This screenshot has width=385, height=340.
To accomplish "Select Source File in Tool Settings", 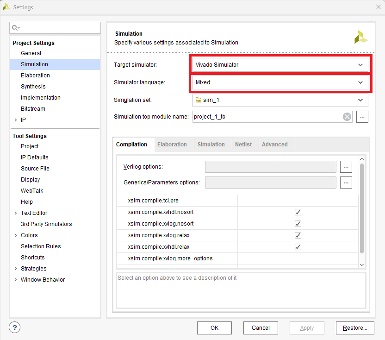I will pos(35,169).
